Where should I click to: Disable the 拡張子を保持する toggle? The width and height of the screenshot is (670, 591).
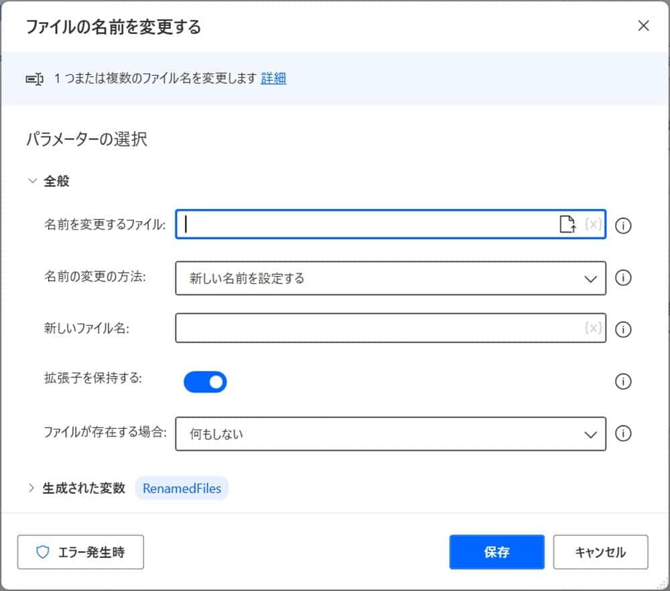[205, 381]
